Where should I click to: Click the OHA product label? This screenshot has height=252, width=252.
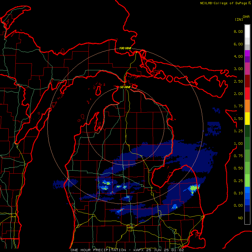click(246, 17)
